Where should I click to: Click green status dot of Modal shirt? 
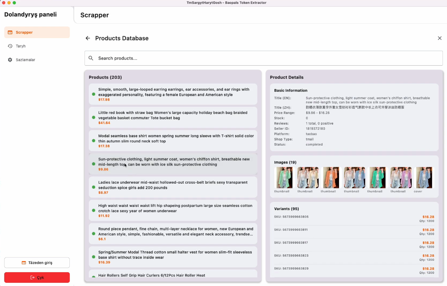93,141
